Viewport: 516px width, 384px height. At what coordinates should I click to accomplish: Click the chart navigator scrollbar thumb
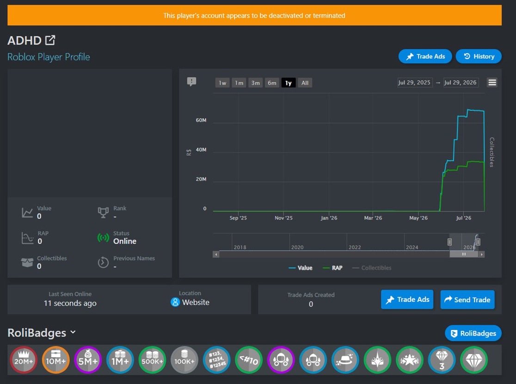(x=464, y=254)
